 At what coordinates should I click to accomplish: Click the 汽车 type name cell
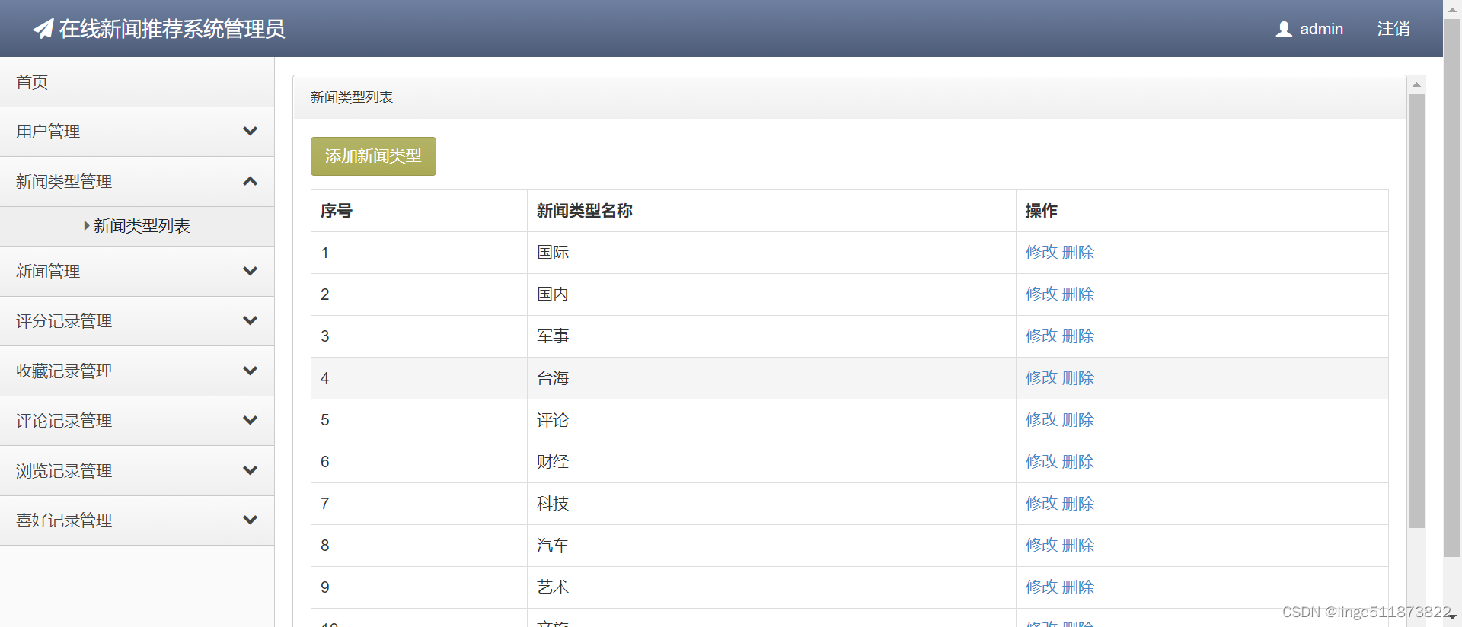click(x=771, y=546)
